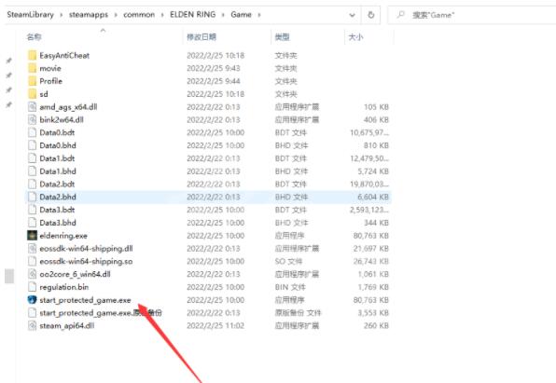Image resolution: width=556 pixels, height=383 pixels.
Task: Expand the chevron after ELDEN RING
Action: coord(223,15)
